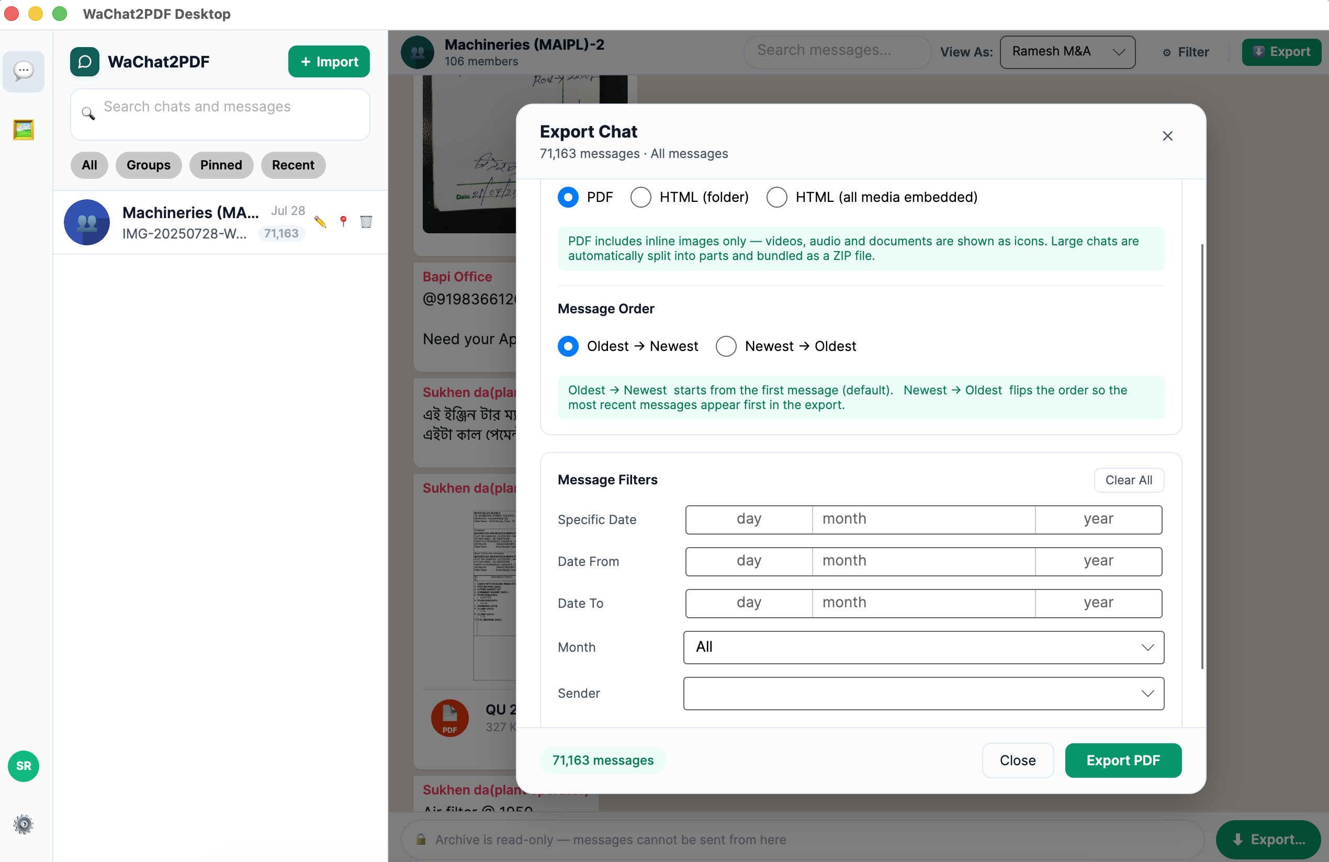Focus the Search chats and messages field
The width and height of the screenshot is (1329, 862).
click(220, 115)
